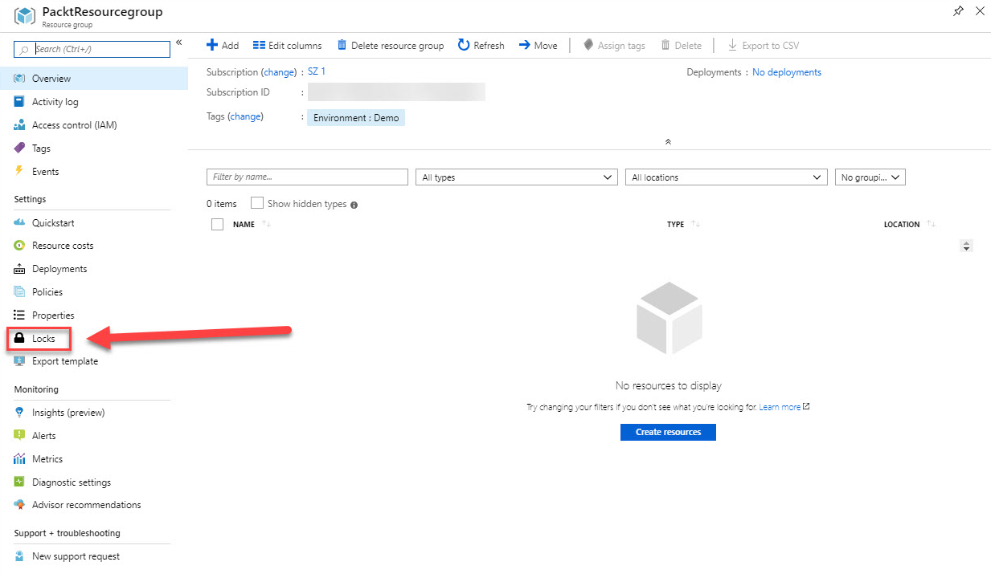Pin the blade with the pin icon
Image resolution: width=991 pixels, height=582 pixels.
pos(958,11)
